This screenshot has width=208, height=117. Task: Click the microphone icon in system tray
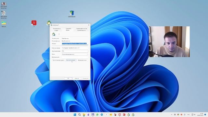(x=185, y=114)
